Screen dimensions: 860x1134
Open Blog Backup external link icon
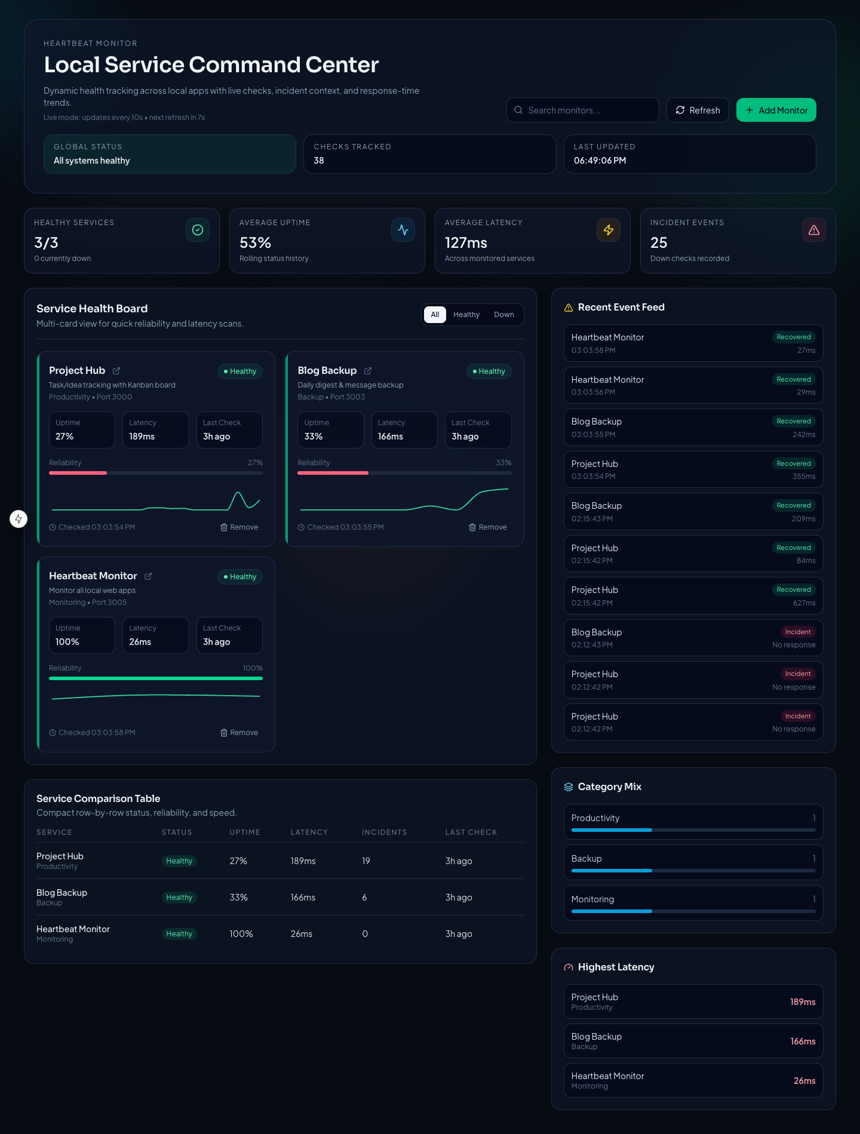click(x=368, y=371)
